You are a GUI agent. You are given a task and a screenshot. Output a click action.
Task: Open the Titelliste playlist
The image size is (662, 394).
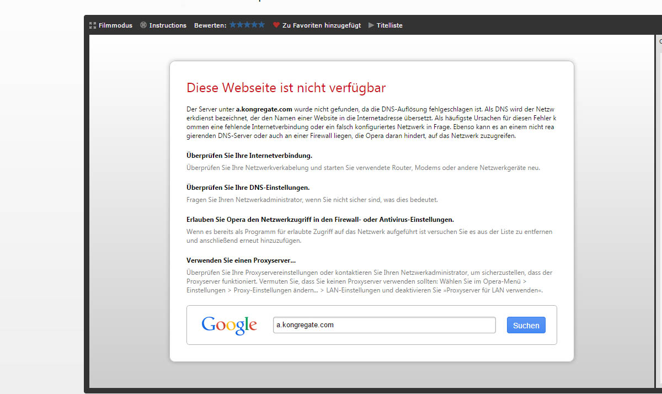pos(389,25)
